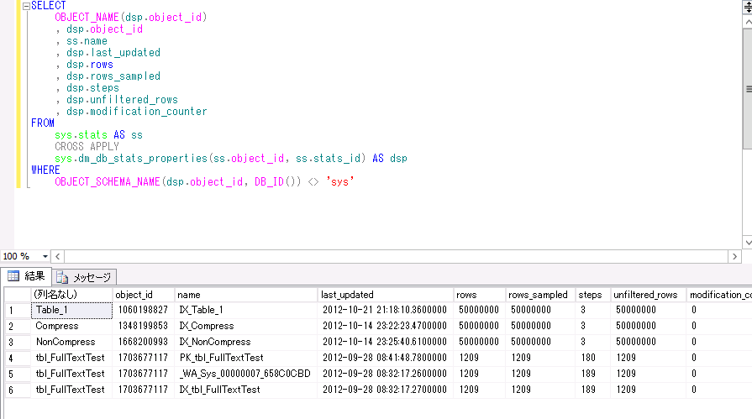Click the IX_Compress name cell
Screen dimensions: 752x419
click(x=246, y=326)
